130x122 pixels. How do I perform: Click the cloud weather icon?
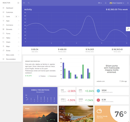[99, 111]
